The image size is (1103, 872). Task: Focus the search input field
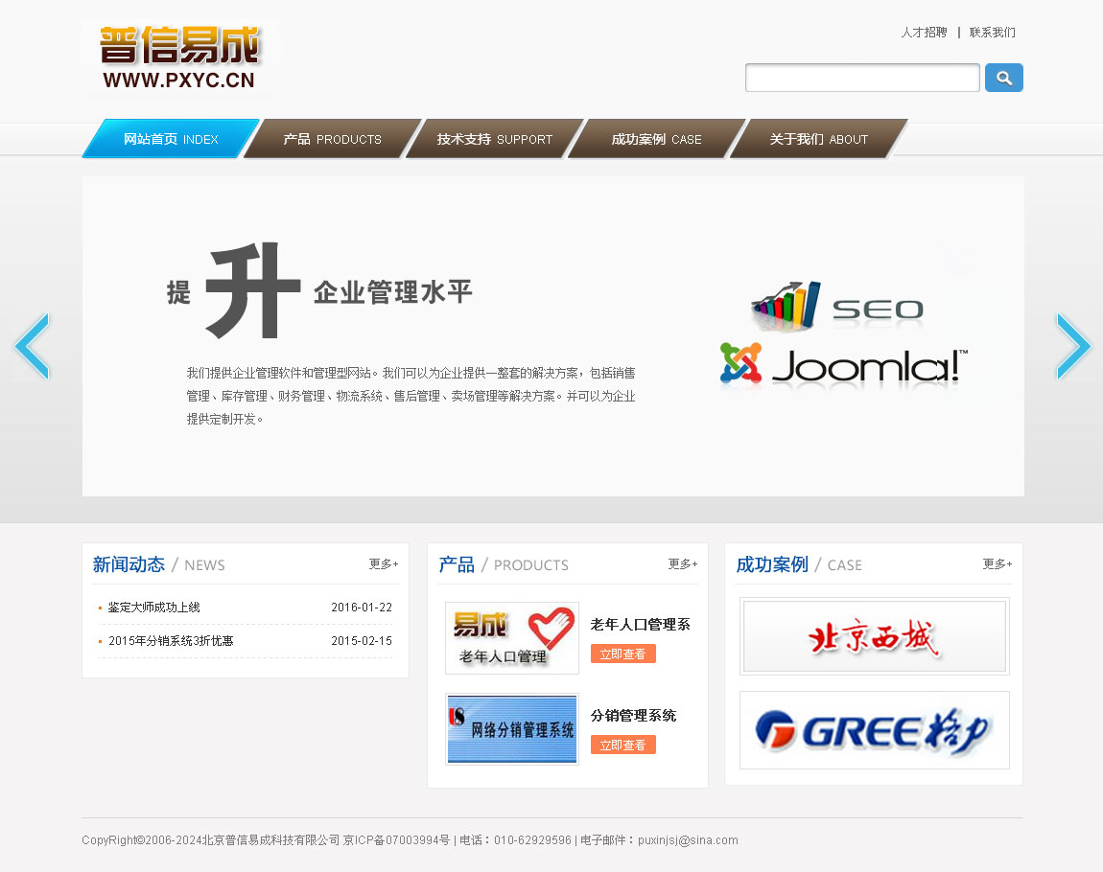[862, 78]
